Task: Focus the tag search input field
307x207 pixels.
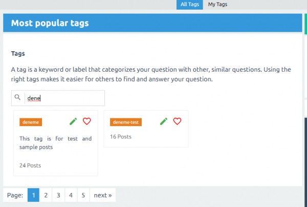Action: tap(64, 98)
